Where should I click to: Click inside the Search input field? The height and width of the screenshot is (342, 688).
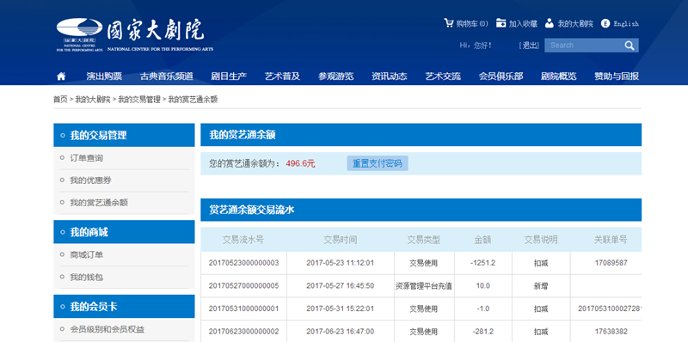tap(584, 46)
